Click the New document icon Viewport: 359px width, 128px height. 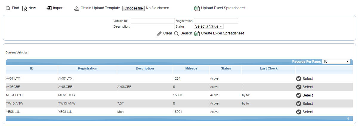point(25,8)
